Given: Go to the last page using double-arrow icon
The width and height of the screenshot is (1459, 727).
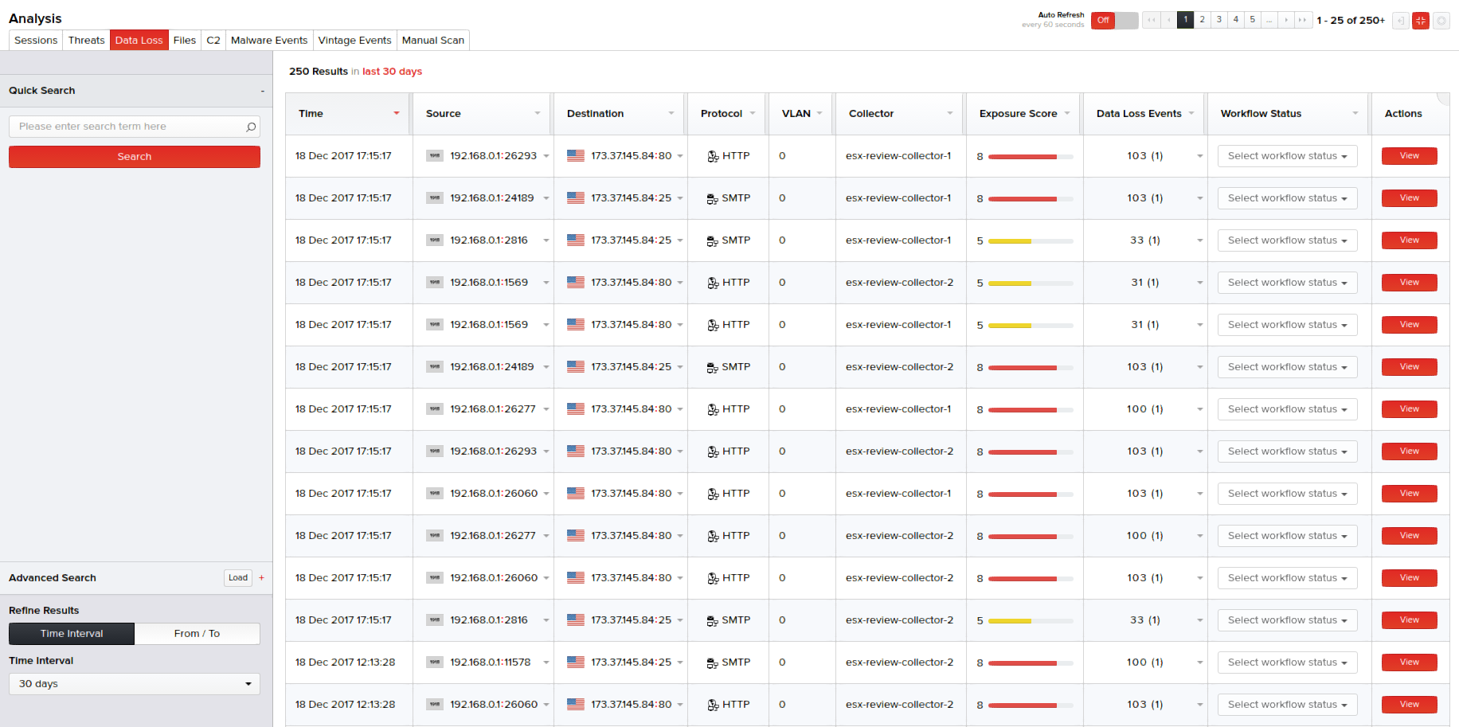Looking at the screenshot, I should (x=1302, y=20).
